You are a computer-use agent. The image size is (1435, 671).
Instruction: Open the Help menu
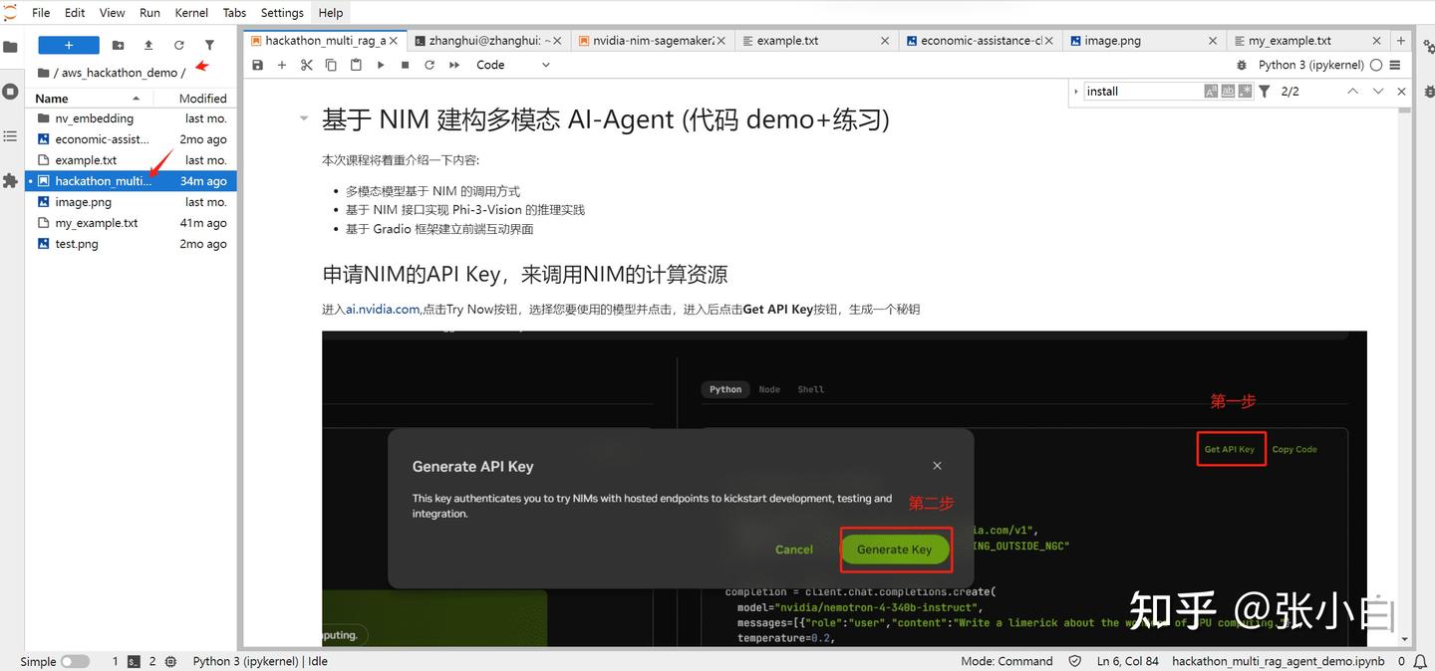(331, 13)
